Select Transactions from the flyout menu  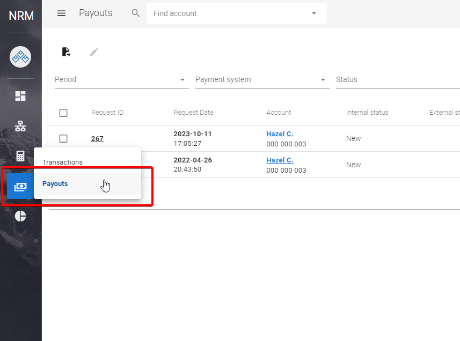(63, 162)
